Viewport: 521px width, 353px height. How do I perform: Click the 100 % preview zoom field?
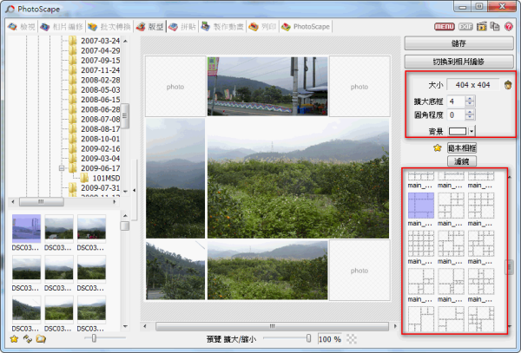coord(330,339)
